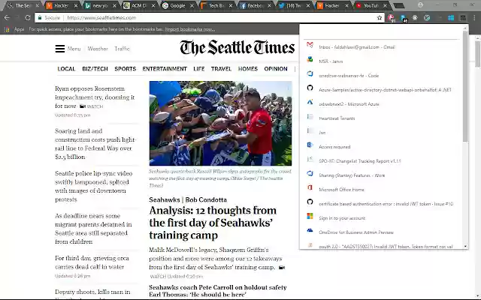Open the LOCAL news section
The width and height of the screenshot is (481, 300).
pyautogui.click(x=66, y=69)
